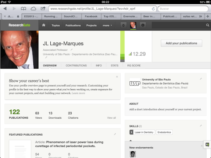The width and height of the screenshot is (211, 158).
Task: Switch to the SoundCl... browser tab
Action: (70, 17)
